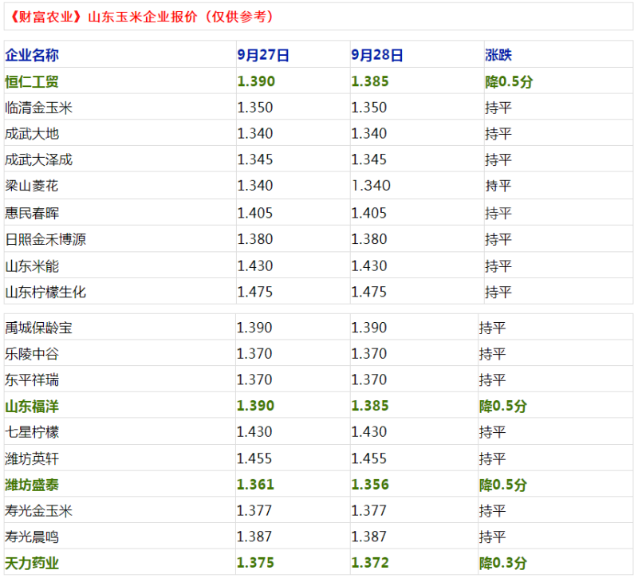Screen dimensions: 638x578
Task: Click the 企业名称 column header
Action: coord(32,55)
